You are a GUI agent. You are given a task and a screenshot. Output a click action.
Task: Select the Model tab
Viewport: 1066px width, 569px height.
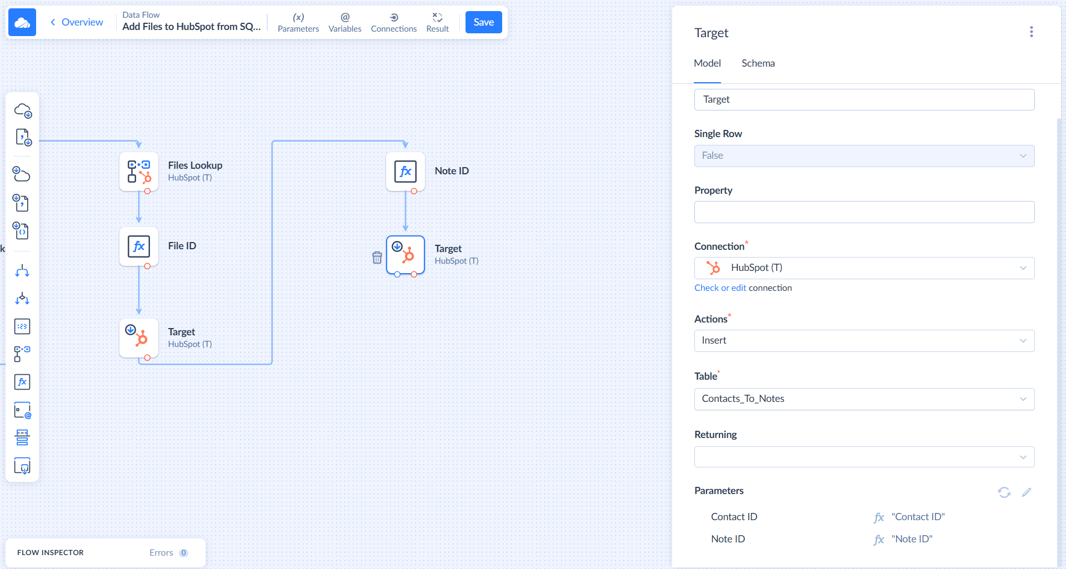coord(707,63)
